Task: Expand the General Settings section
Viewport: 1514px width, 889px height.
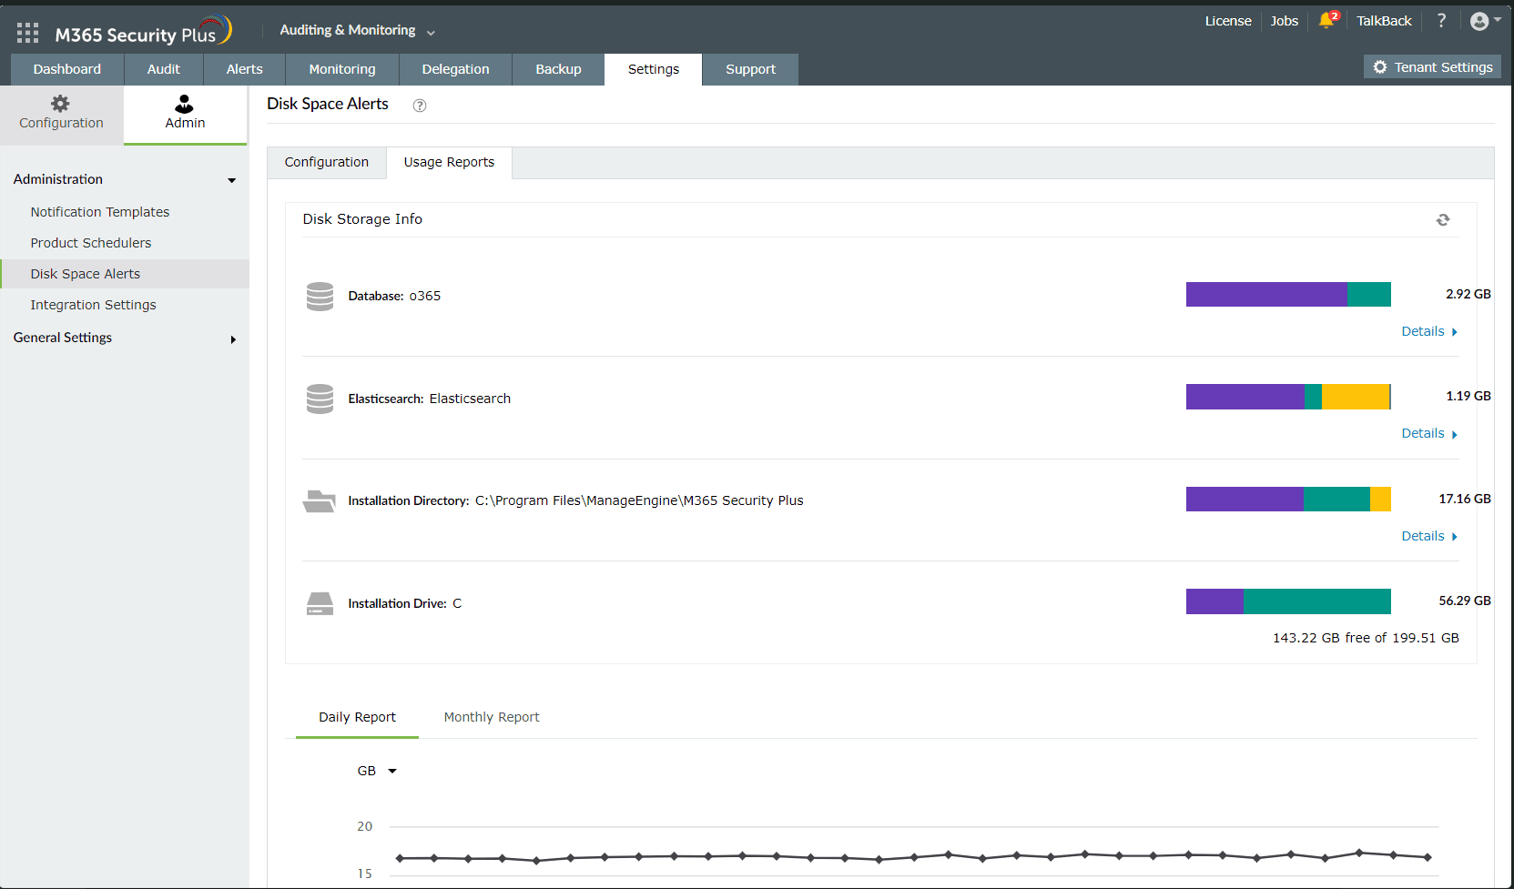Action: coord(233,339)
